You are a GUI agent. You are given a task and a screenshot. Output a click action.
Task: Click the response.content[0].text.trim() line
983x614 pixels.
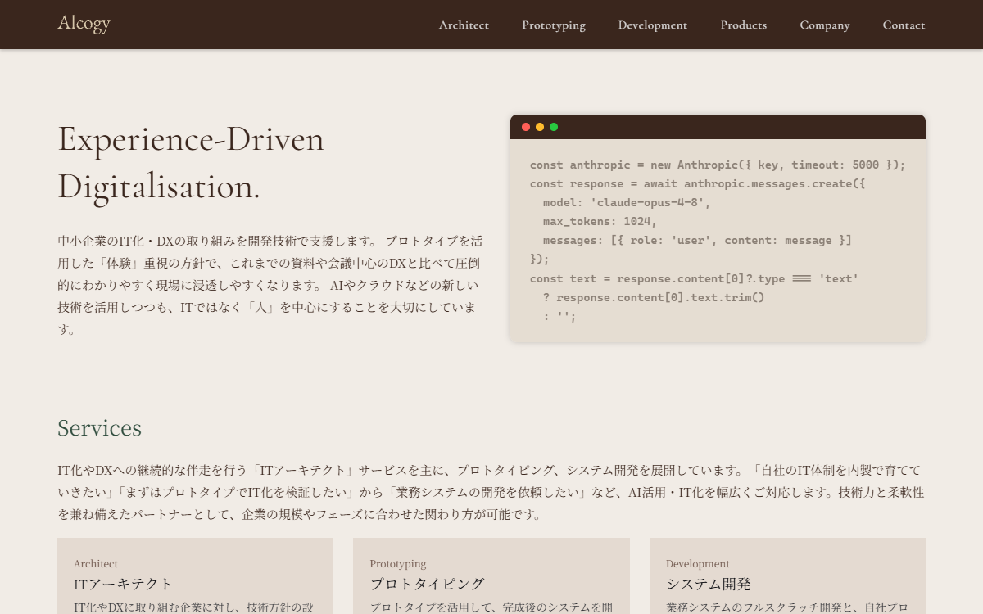tap(654, 297)
